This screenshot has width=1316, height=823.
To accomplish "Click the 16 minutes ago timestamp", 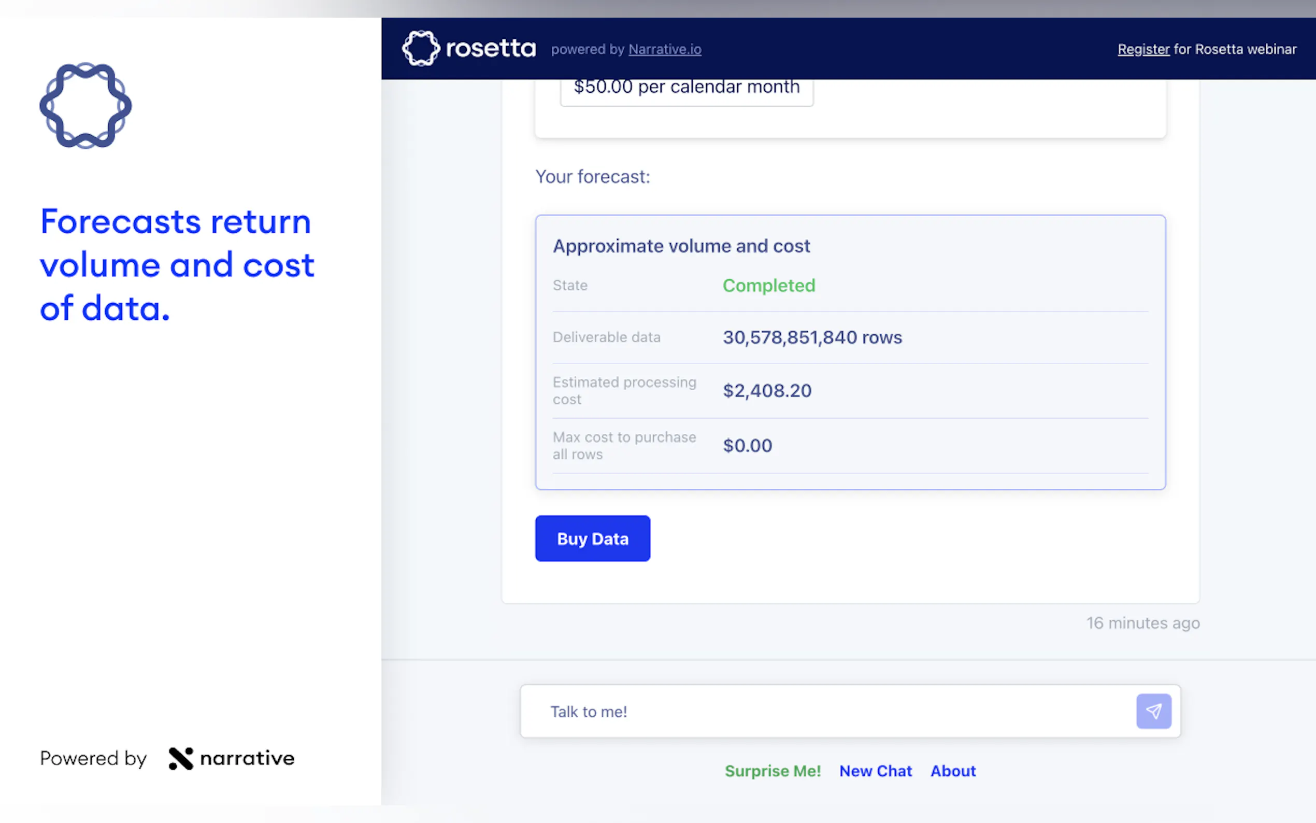I will point(1143,623).
